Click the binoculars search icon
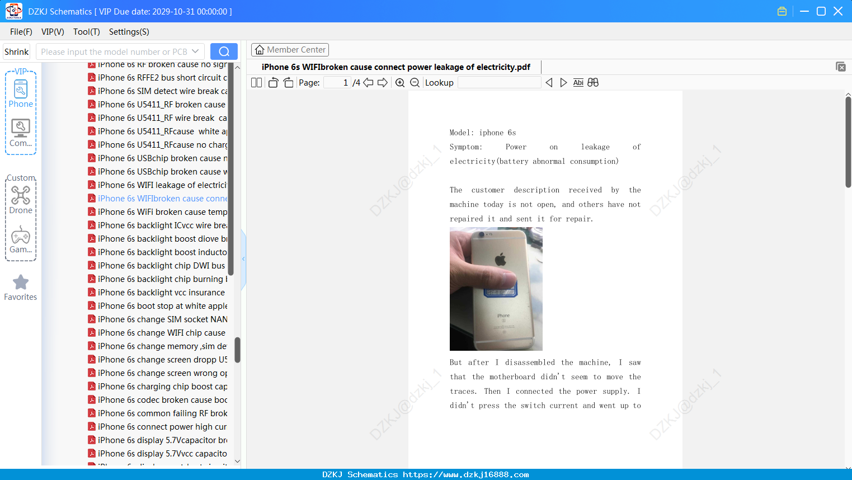The width and height of the screenshot is (852, 480). pyautogui.click(x=593, y=83)
